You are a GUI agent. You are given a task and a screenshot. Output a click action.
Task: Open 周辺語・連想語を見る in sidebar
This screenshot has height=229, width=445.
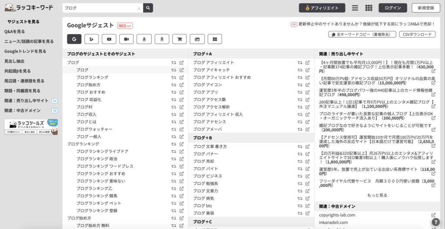point(24,81)
